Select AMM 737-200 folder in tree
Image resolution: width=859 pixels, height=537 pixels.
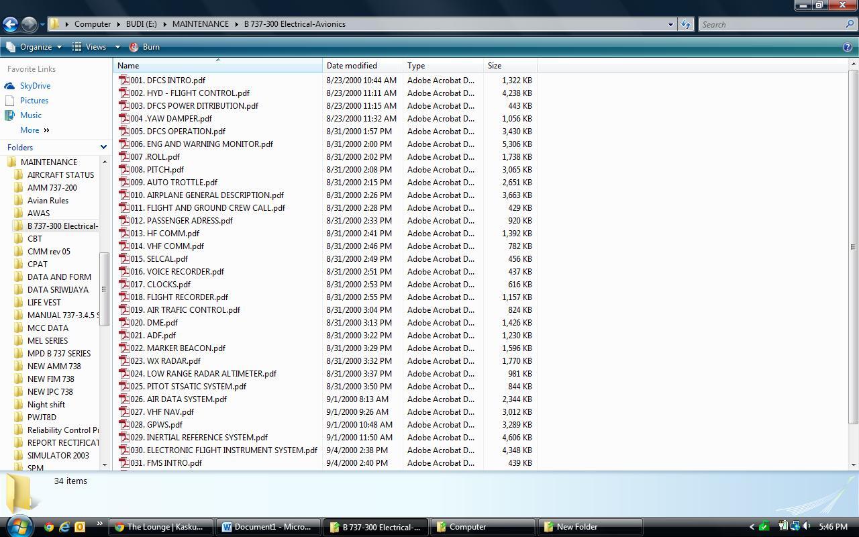(x=52, y=188)
